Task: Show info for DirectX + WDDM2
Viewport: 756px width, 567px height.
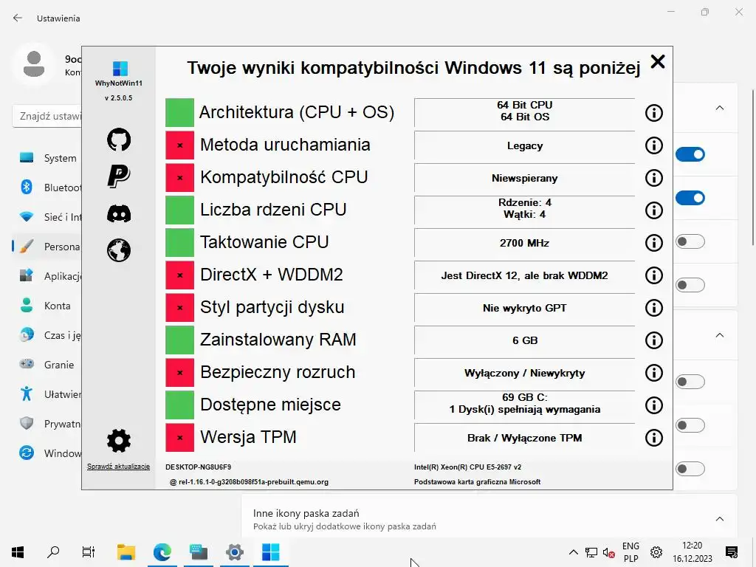Action: point(654,275)
